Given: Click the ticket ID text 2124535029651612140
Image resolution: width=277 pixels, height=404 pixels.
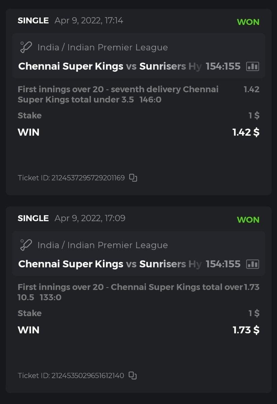Looking at the screenshot, I should [x=87, y=375].
